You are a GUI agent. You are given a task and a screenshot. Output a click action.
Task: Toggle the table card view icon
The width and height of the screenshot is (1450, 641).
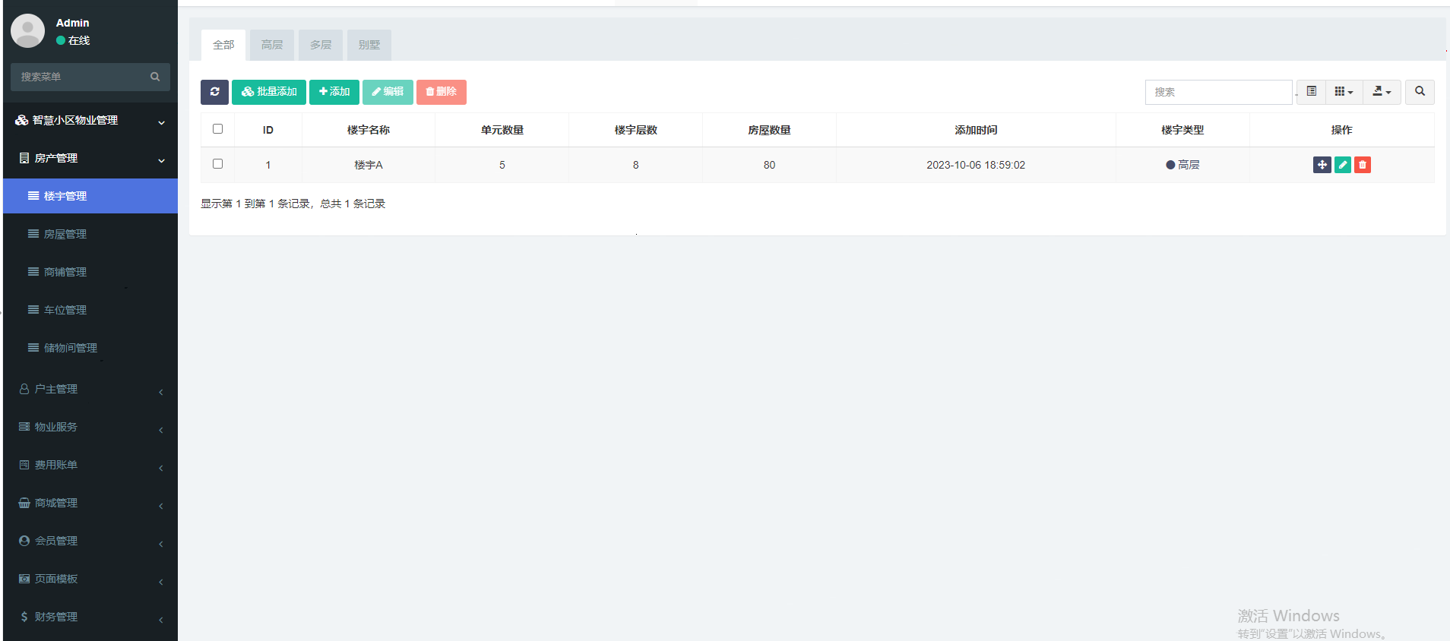(x=1311, y=92)
